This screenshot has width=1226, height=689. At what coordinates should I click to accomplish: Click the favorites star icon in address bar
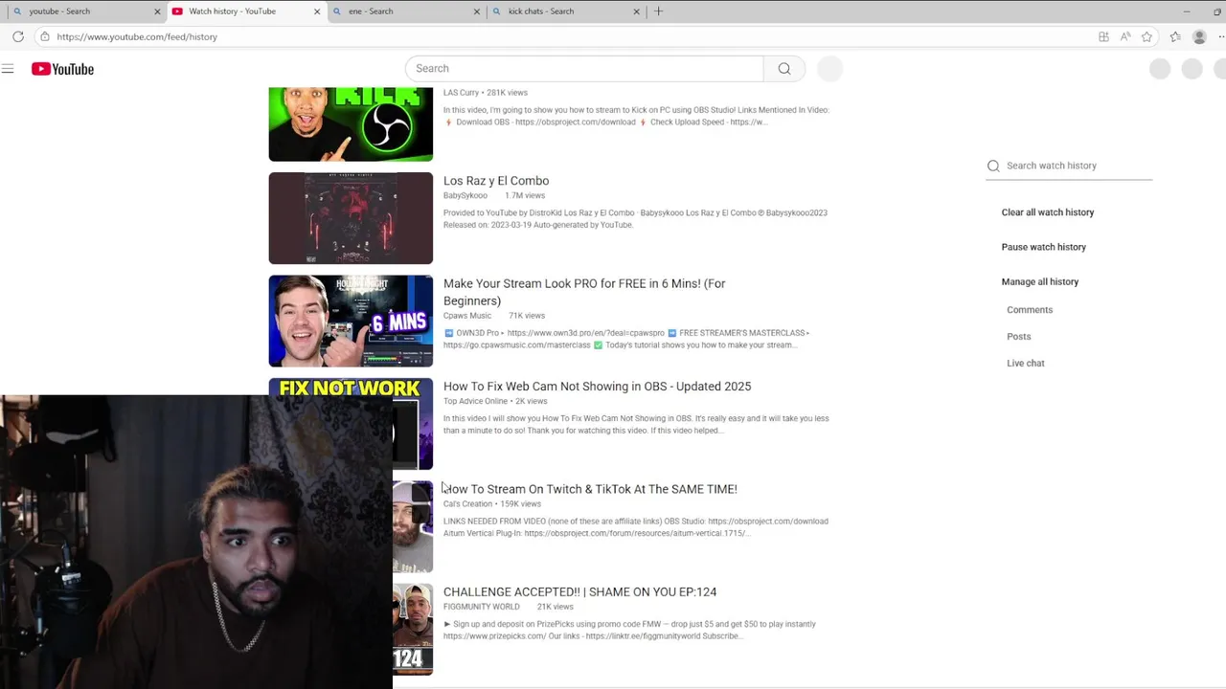pyautogui.click(x=1147, y=36)
